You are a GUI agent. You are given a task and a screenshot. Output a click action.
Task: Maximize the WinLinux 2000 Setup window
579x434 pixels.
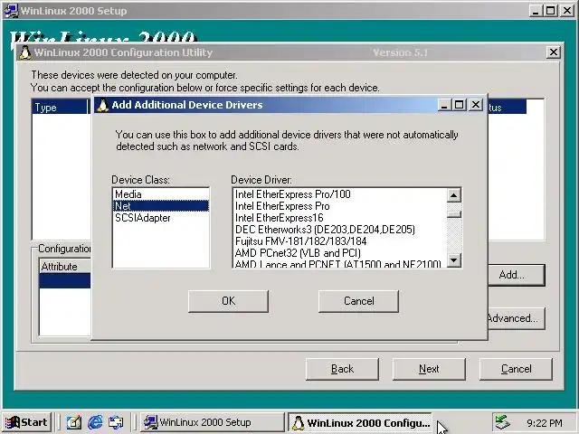tap(550, 11)
